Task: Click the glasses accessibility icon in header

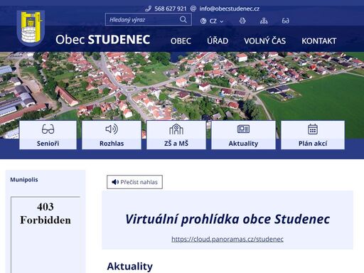Action: (286, 21)
